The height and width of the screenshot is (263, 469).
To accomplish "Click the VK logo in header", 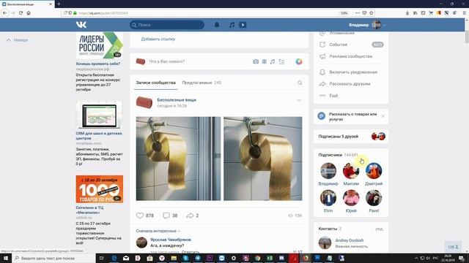I will point(81,25).
